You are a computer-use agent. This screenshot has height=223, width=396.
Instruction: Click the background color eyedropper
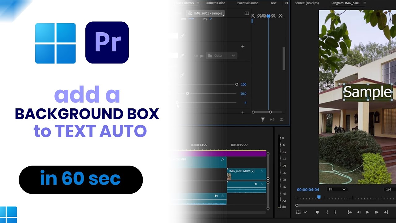pos(183,75)
